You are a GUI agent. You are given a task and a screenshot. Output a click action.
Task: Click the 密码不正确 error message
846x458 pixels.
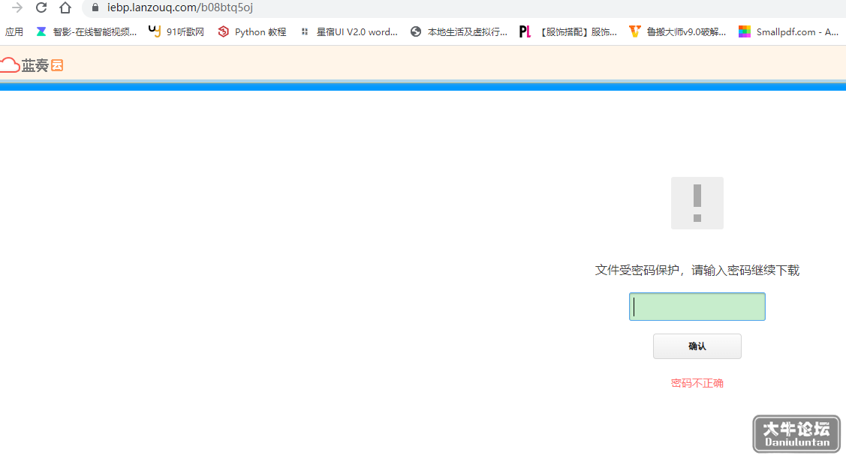(697, 383)
